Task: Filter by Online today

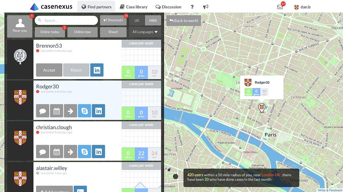Action: (50, 32)
